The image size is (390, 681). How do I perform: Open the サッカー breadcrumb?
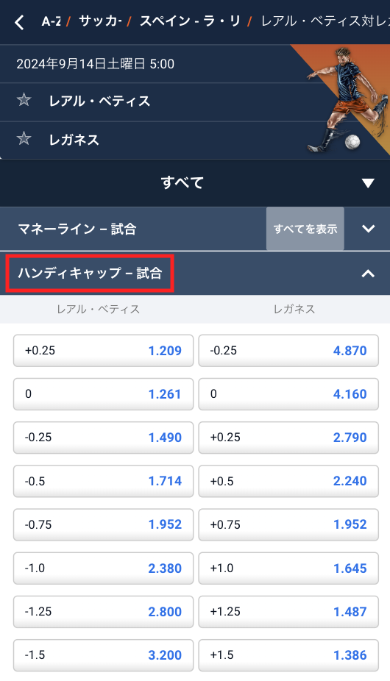point(100,21)
